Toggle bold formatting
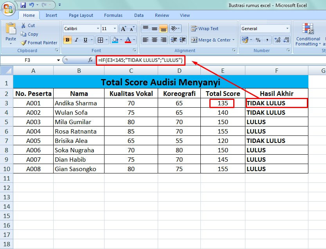The width and height of the screenshot is (326, 249). coord(67,40)
